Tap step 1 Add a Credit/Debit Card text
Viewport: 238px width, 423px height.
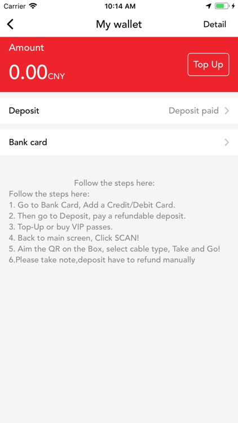(92, 205)
